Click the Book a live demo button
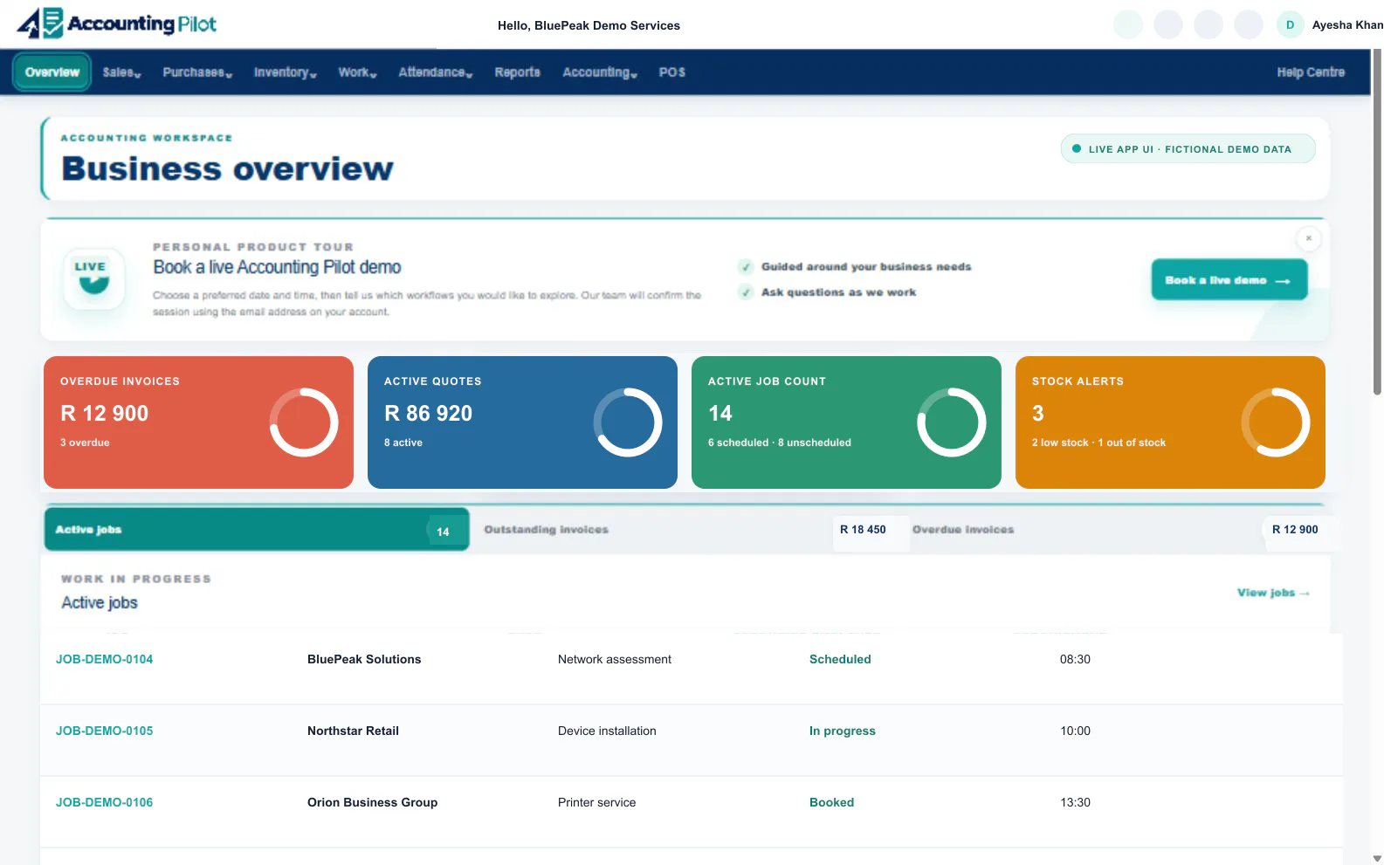 point(1229,279)
